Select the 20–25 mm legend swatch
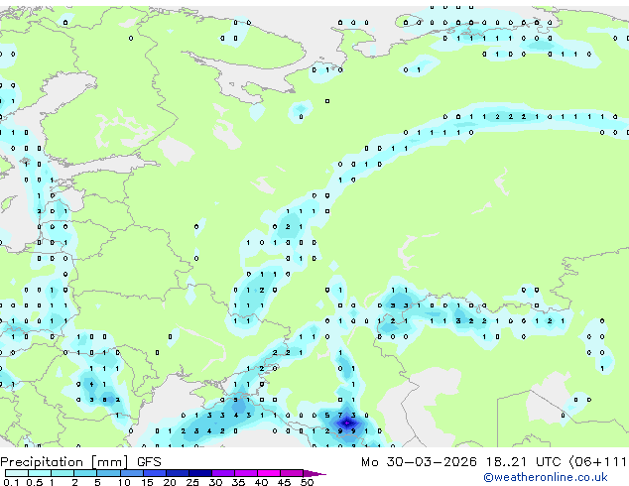The image size is (629, 486). (178, 473)
